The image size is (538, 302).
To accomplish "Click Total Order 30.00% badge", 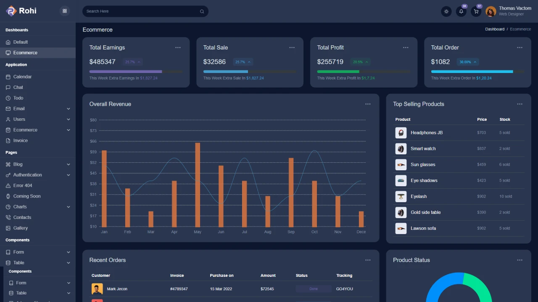I will 468,62.
